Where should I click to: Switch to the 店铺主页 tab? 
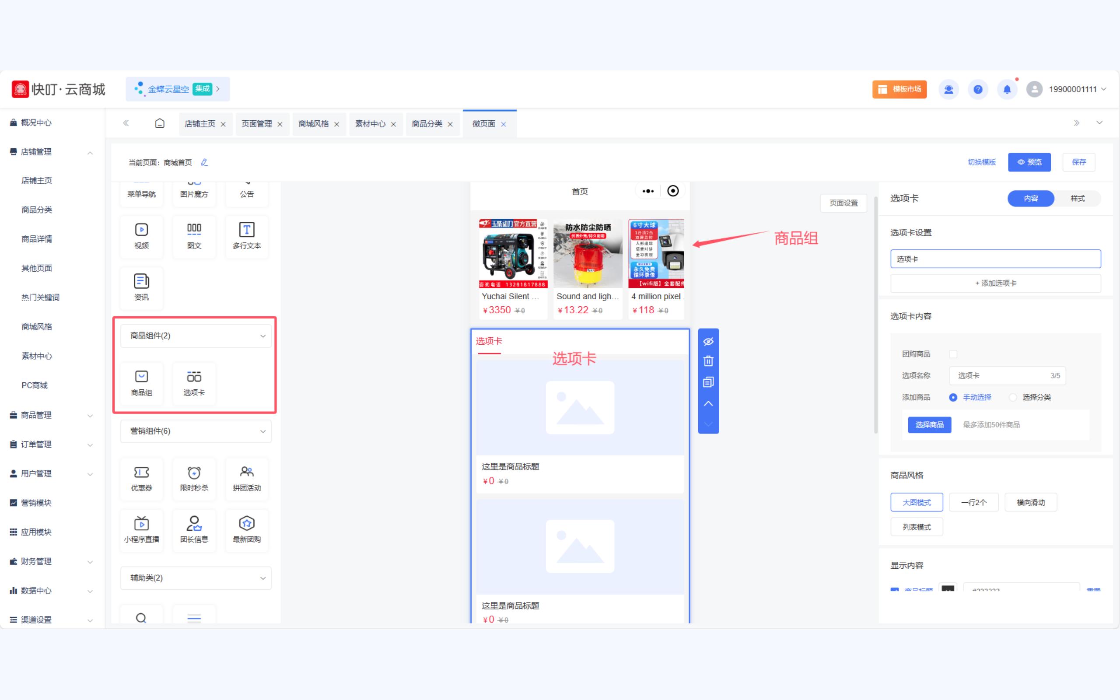pyautogui.click(x=200, y=124)
